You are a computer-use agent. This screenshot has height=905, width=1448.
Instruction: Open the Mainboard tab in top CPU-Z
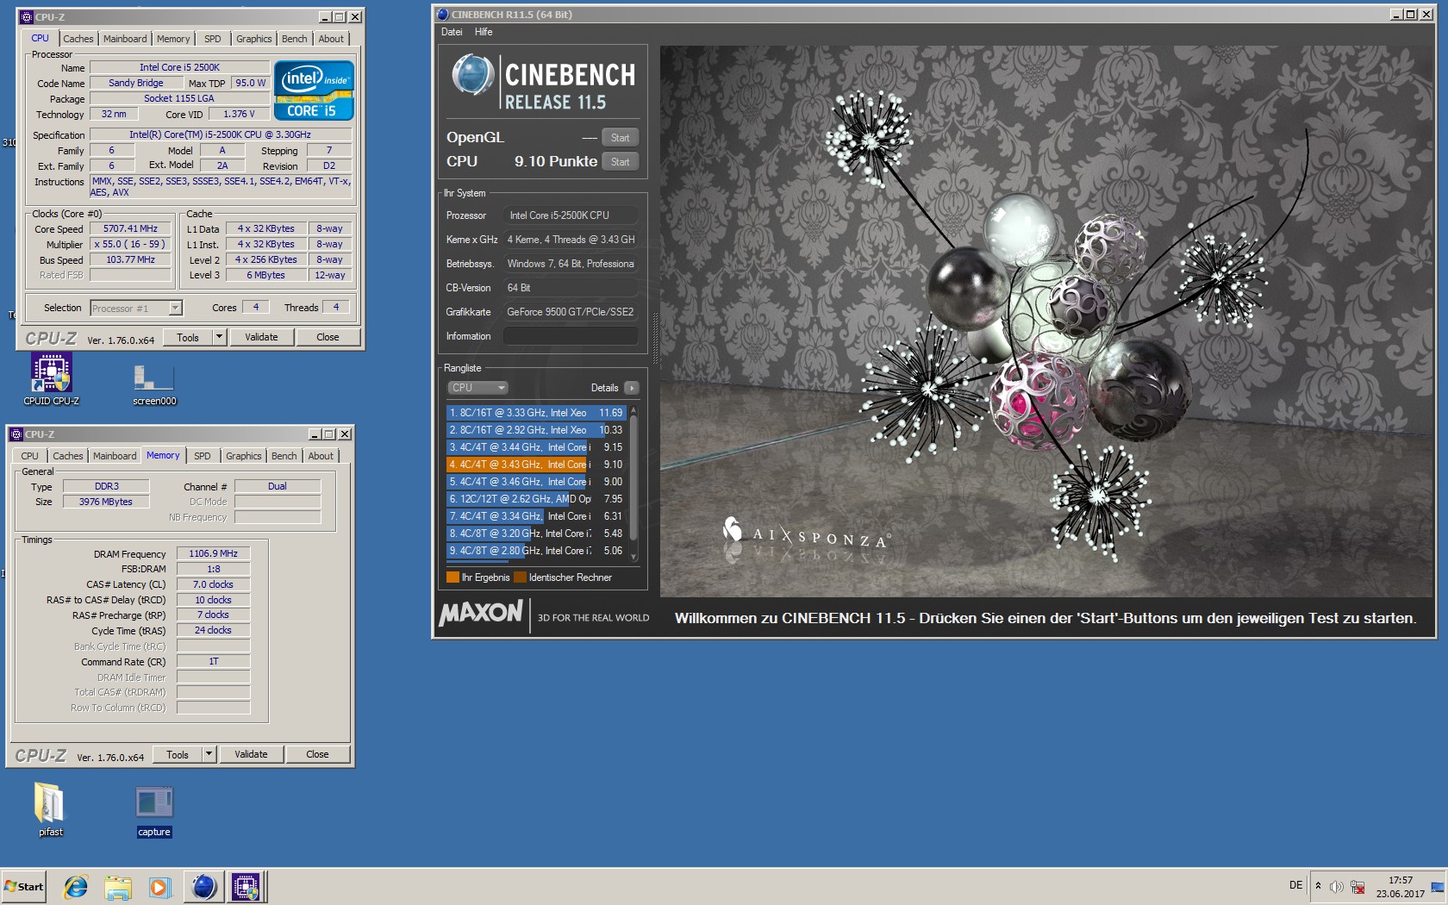click(x=125, y=39)
